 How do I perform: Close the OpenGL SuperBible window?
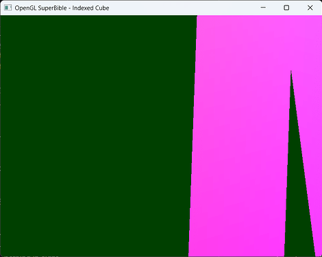pyautogui.click(x=310, y=8)
